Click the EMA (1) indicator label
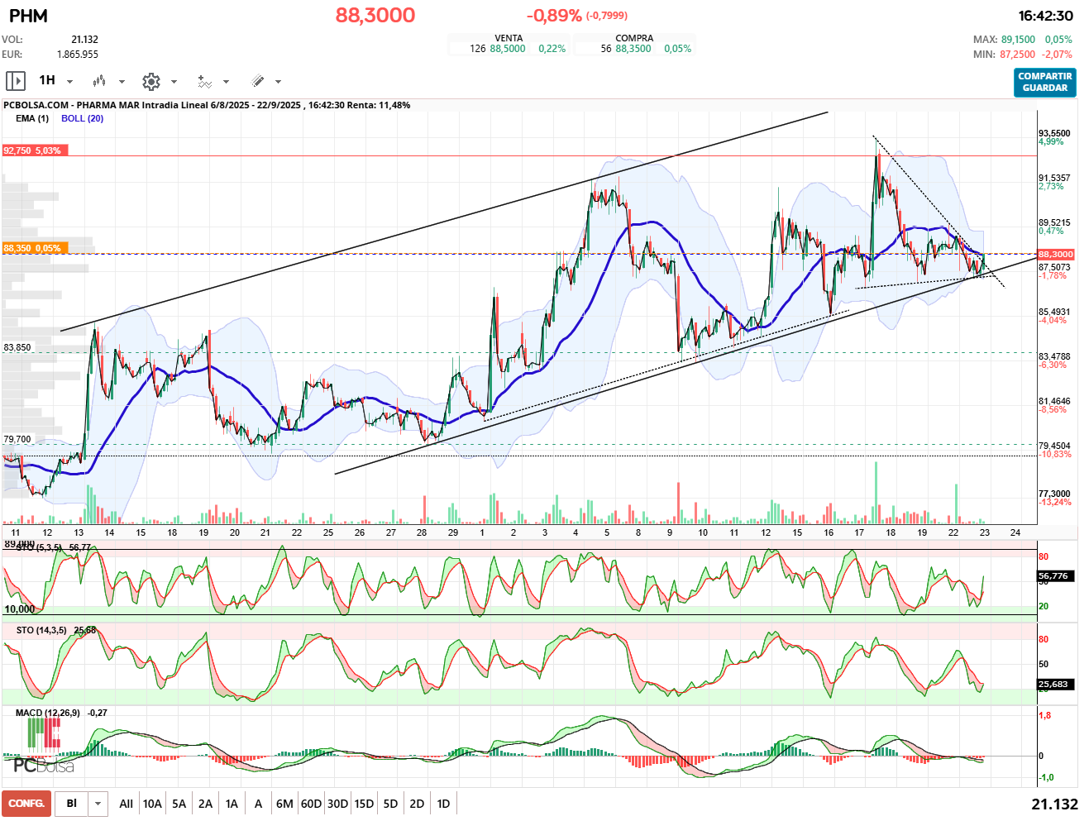 [x=32, y=118]
